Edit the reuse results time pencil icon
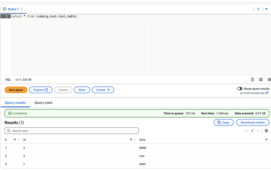 click(x=267, y=93)
